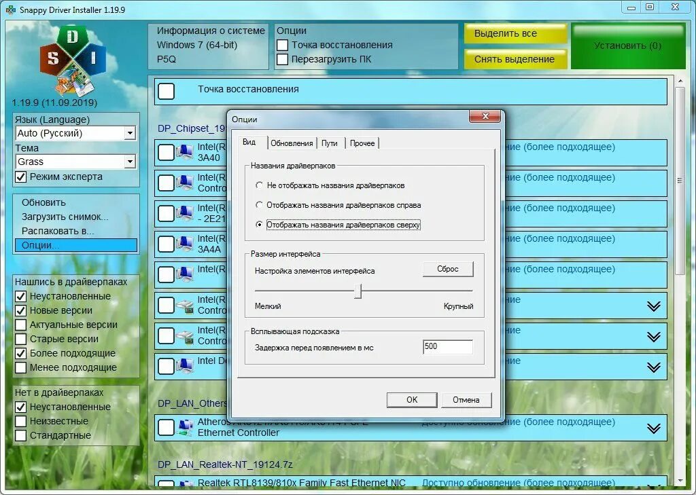
Task: Toggle the Перезагрузить ПК checkbox
Action: pyautogui.click(x=282, y=60)
